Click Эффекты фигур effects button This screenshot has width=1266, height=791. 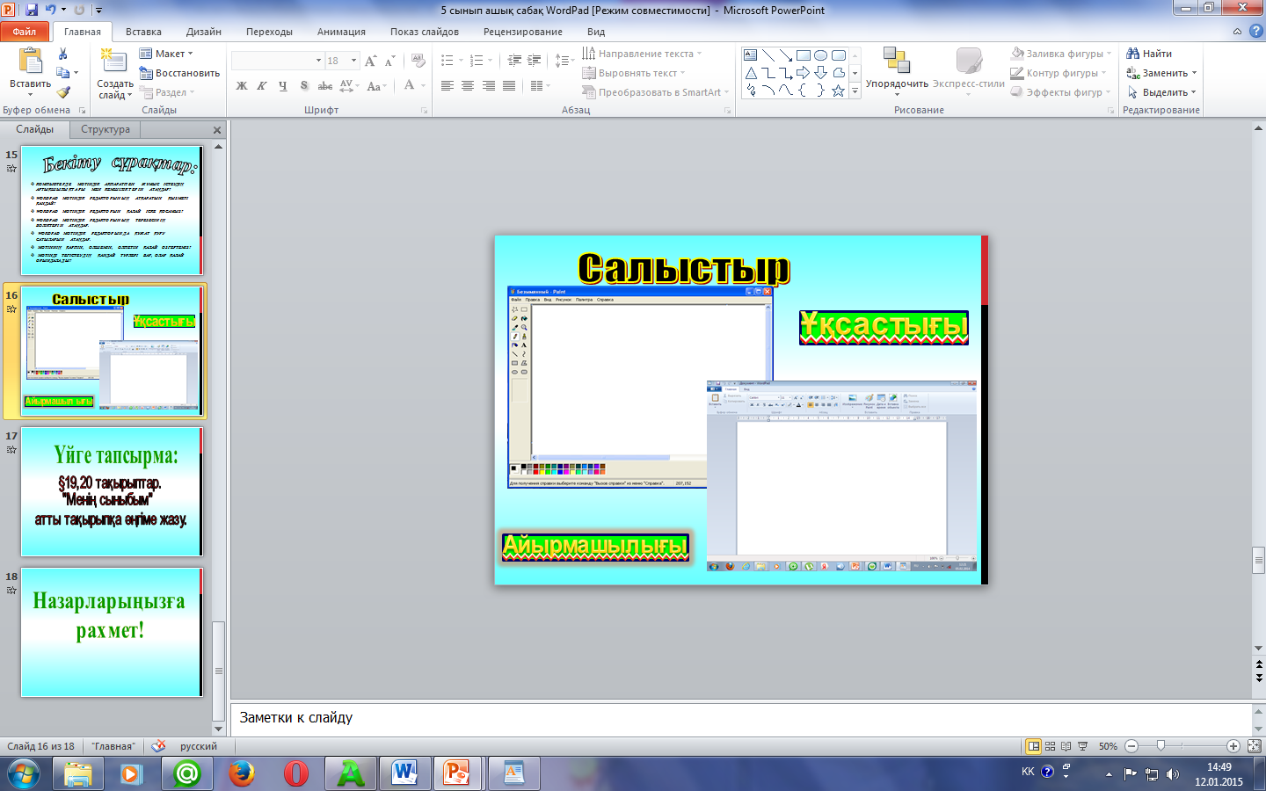point(1060,92)
